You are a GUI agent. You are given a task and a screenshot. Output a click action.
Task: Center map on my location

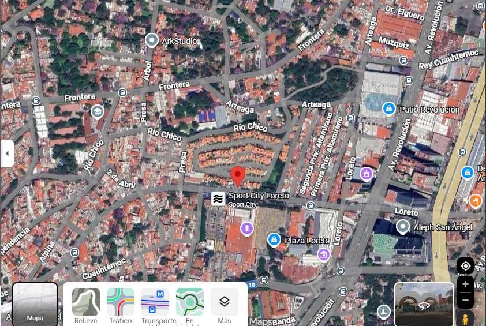[x=465, y=266]
